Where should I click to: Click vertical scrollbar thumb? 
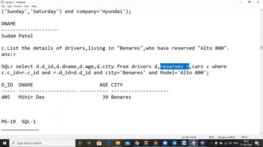[261, 48]
